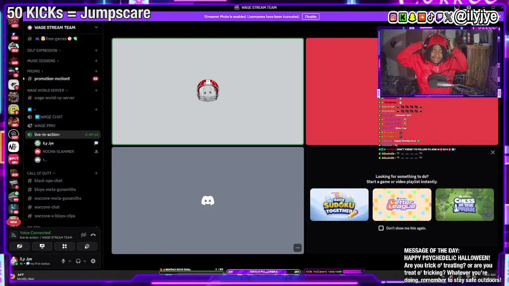Focus the football helmet avatar video tile
This screenshot has height=286, width=509.
coord(208,91)
